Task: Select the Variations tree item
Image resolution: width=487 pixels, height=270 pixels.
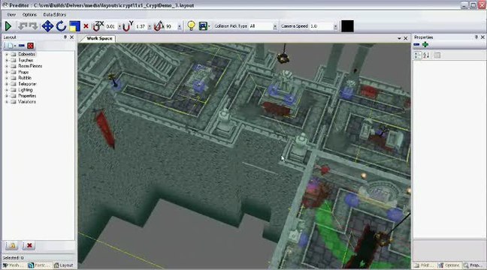Action: 27,102
